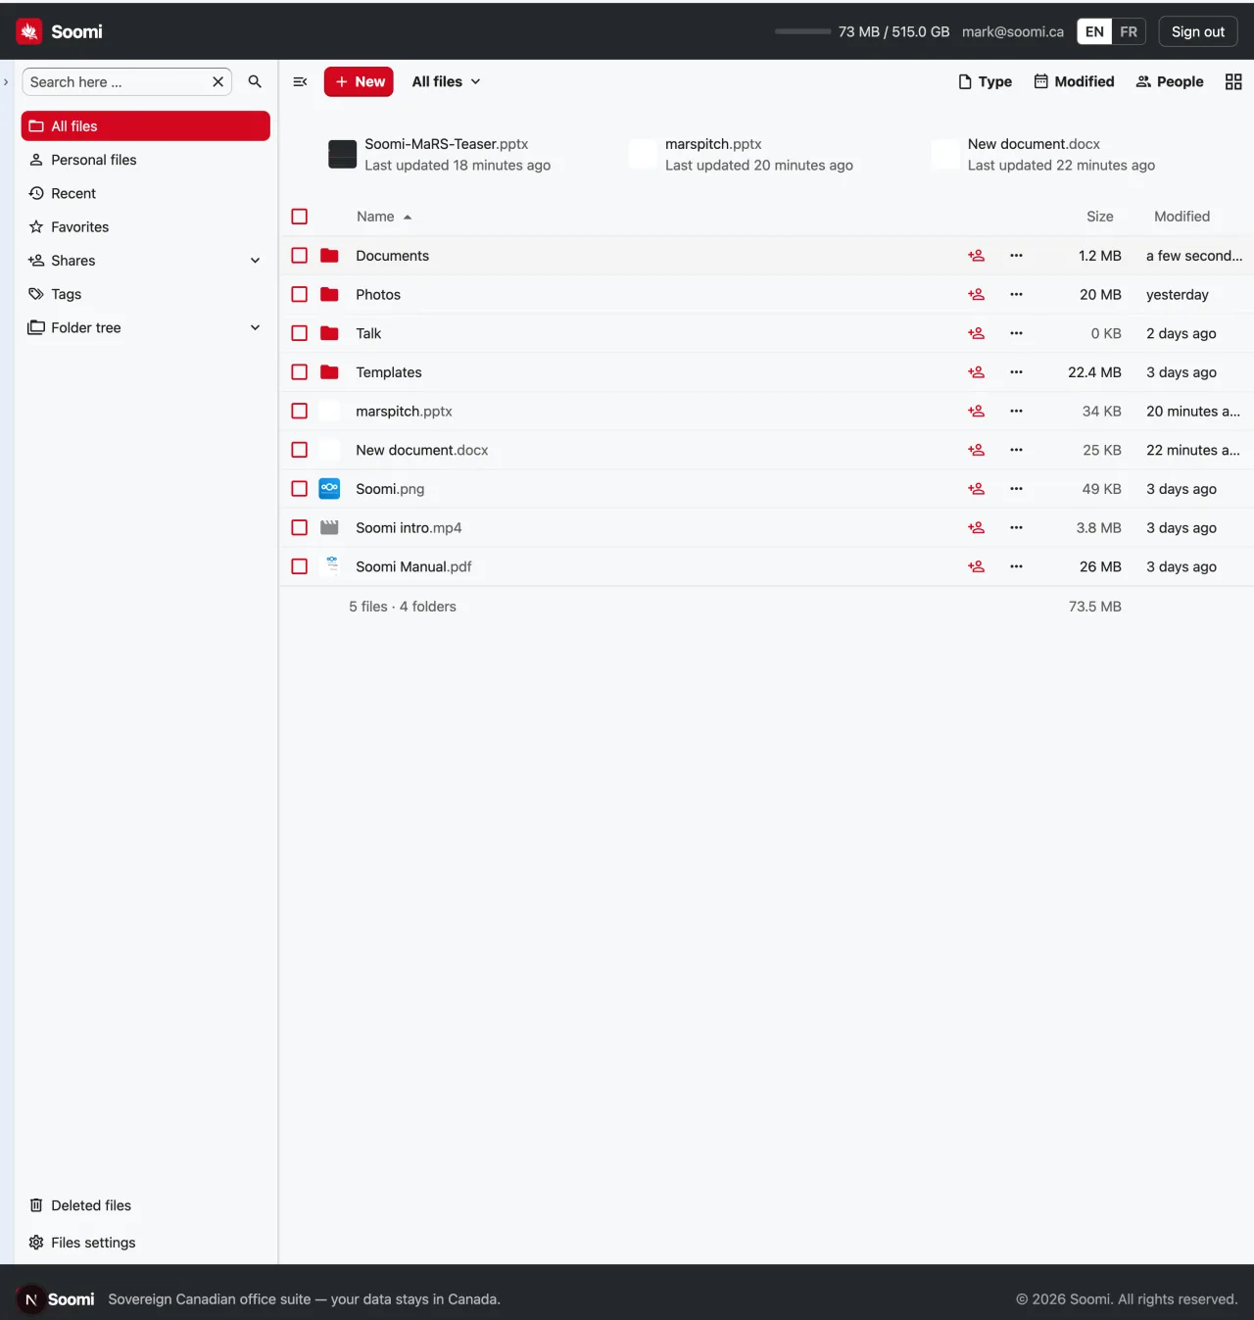Check the marspitch.pptx row checkbox
1254x1320 pixels.
click(300, 412)
